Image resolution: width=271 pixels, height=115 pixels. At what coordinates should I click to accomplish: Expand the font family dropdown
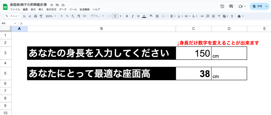tap(97, 16)
